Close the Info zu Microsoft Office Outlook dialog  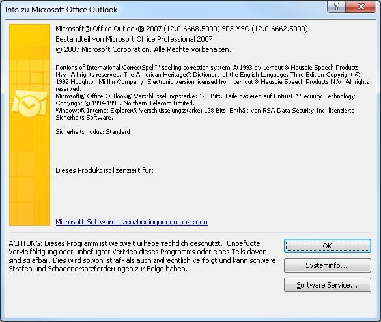pos(361,7)
